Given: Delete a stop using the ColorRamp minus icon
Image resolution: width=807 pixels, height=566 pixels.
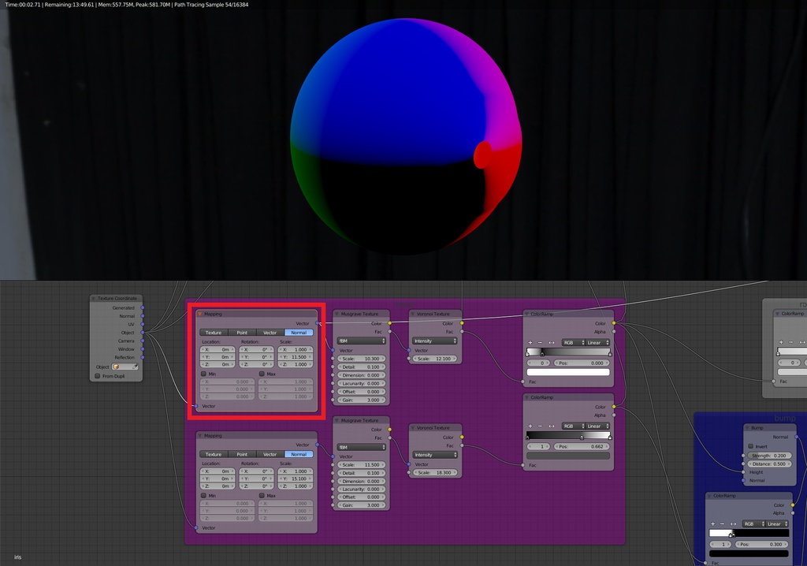Looking at the screenshot, I should (x=540, y=342).
